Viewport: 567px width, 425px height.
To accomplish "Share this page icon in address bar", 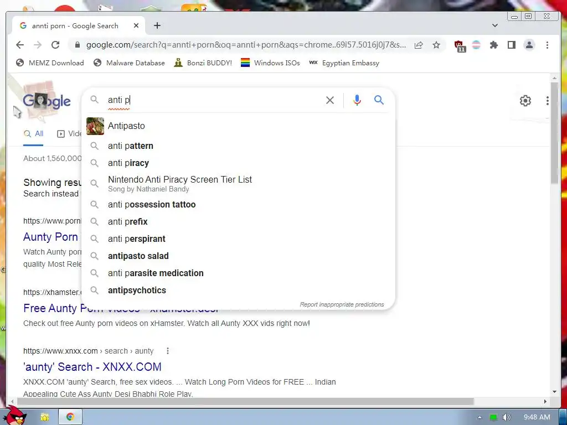I will click(419, 45).
